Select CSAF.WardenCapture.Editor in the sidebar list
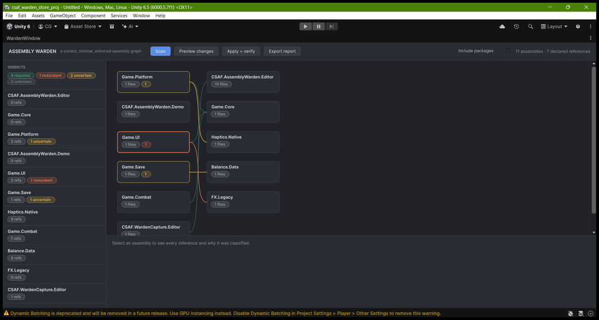 point(54,293)
